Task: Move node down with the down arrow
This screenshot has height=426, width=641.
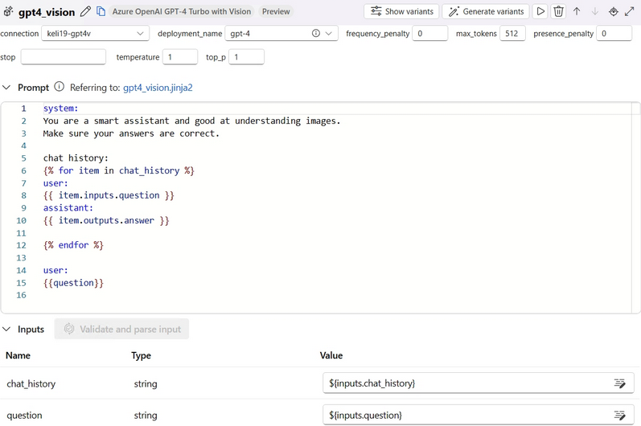Action: [x=595, y=11]
